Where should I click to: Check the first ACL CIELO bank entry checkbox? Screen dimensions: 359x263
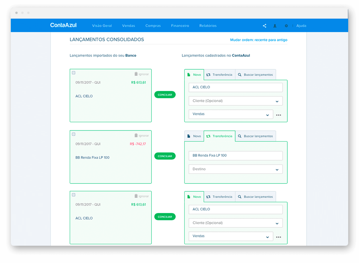pos(73,72)
